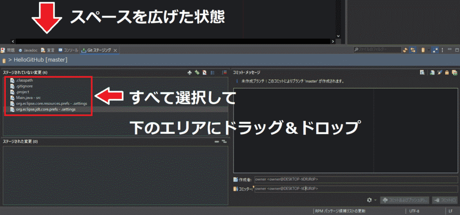The image size is (460, 215).
Task: Open the repository switch dropdown arrow
Action: 429,50
